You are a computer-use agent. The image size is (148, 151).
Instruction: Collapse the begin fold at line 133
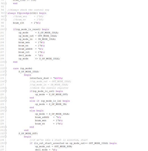pos(6,137)
